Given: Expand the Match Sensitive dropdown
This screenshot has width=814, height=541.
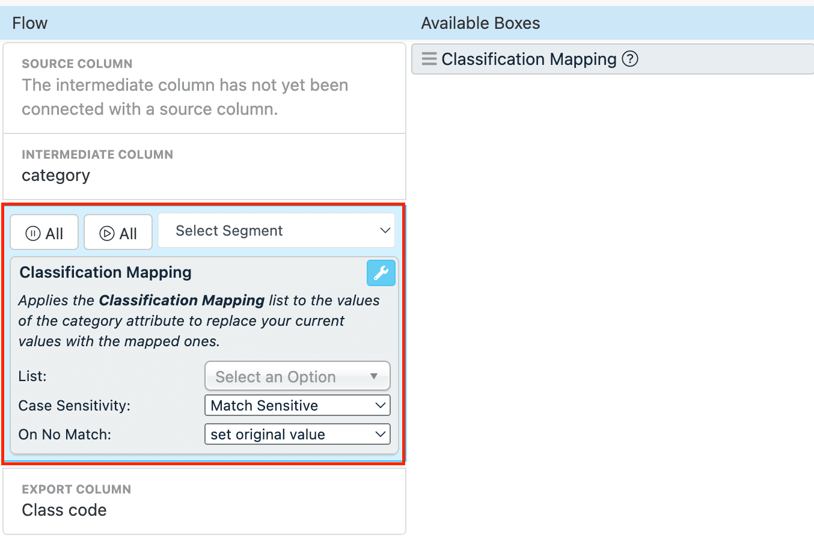Looking at the screenshot, I should click(298, 405).
